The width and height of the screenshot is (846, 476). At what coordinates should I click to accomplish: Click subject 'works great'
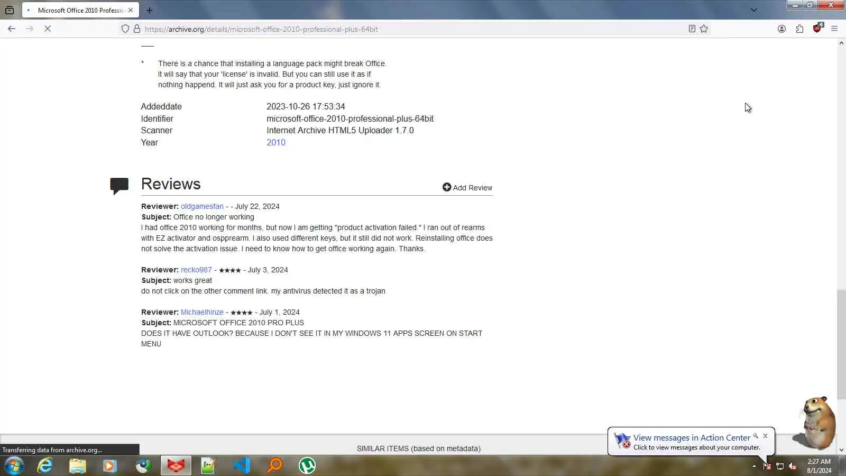point(192,280)
